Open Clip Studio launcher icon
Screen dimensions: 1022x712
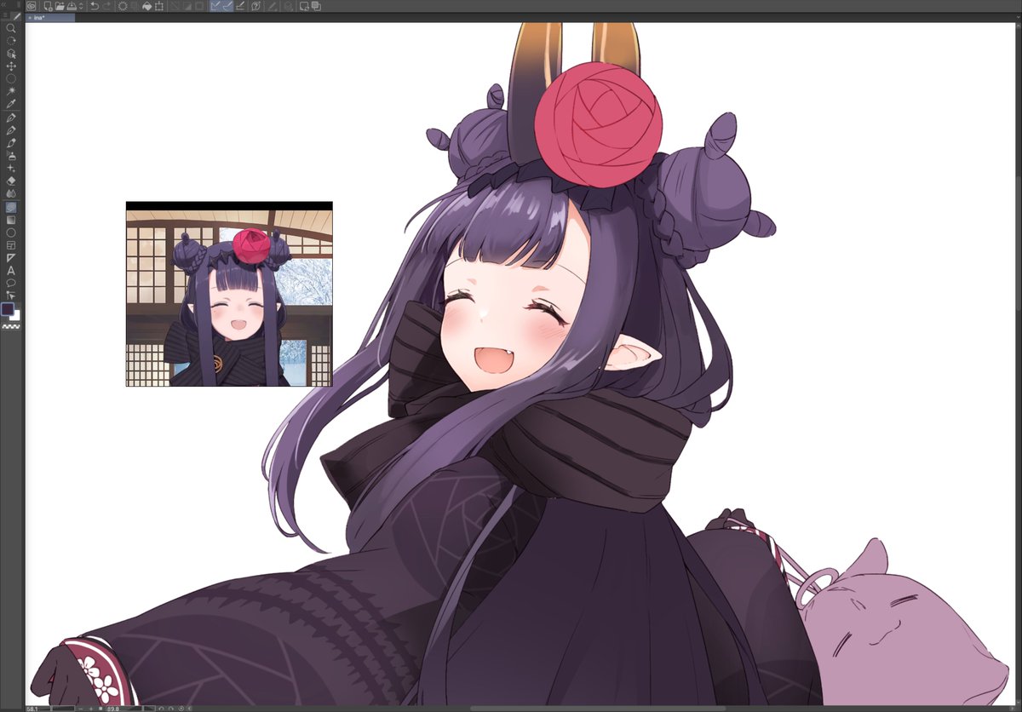pos(32,6)
